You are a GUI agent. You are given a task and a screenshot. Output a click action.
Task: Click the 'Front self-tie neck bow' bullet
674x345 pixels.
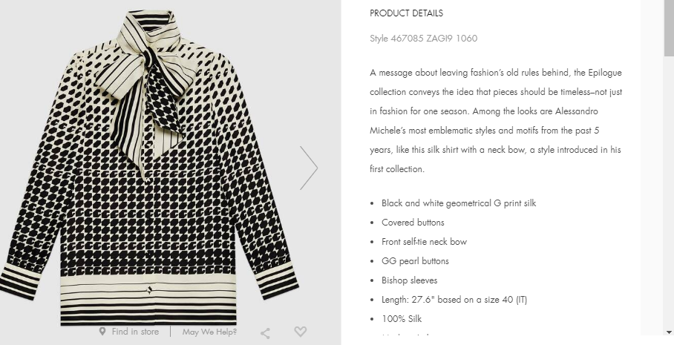point(424,242)
